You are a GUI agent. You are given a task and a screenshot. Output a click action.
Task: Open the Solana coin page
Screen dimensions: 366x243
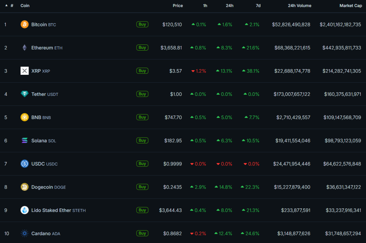coord(40,140)
